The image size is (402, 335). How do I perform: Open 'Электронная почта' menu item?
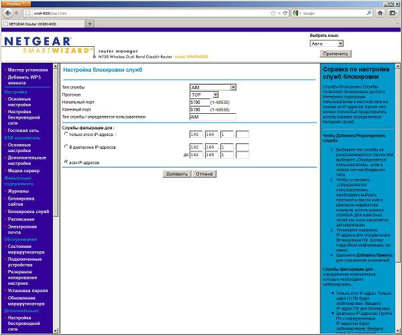(x=22, y=229)
